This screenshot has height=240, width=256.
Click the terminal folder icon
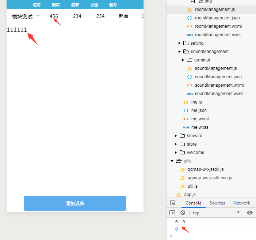[x=190, y=60]
